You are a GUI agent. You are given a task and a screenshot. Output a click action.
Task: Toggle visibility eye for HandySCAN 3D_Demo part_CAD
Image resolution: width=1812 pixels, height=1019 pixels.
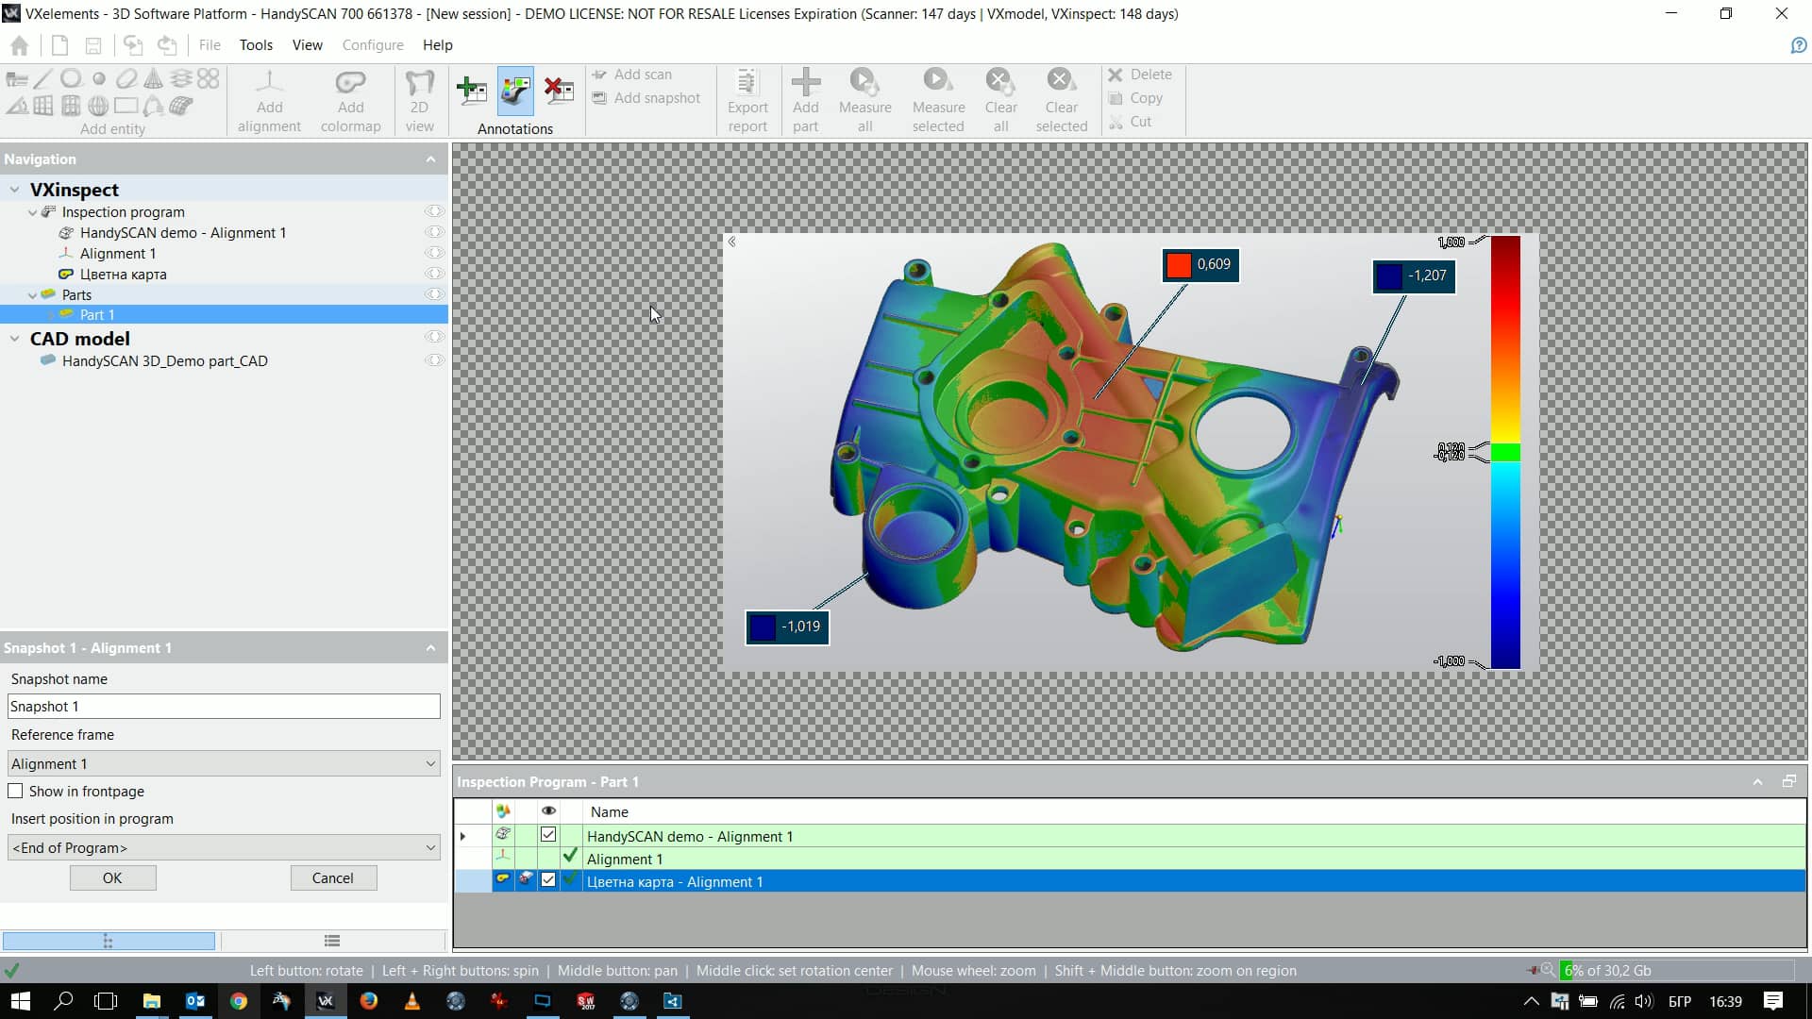click(x=434, y=360)
